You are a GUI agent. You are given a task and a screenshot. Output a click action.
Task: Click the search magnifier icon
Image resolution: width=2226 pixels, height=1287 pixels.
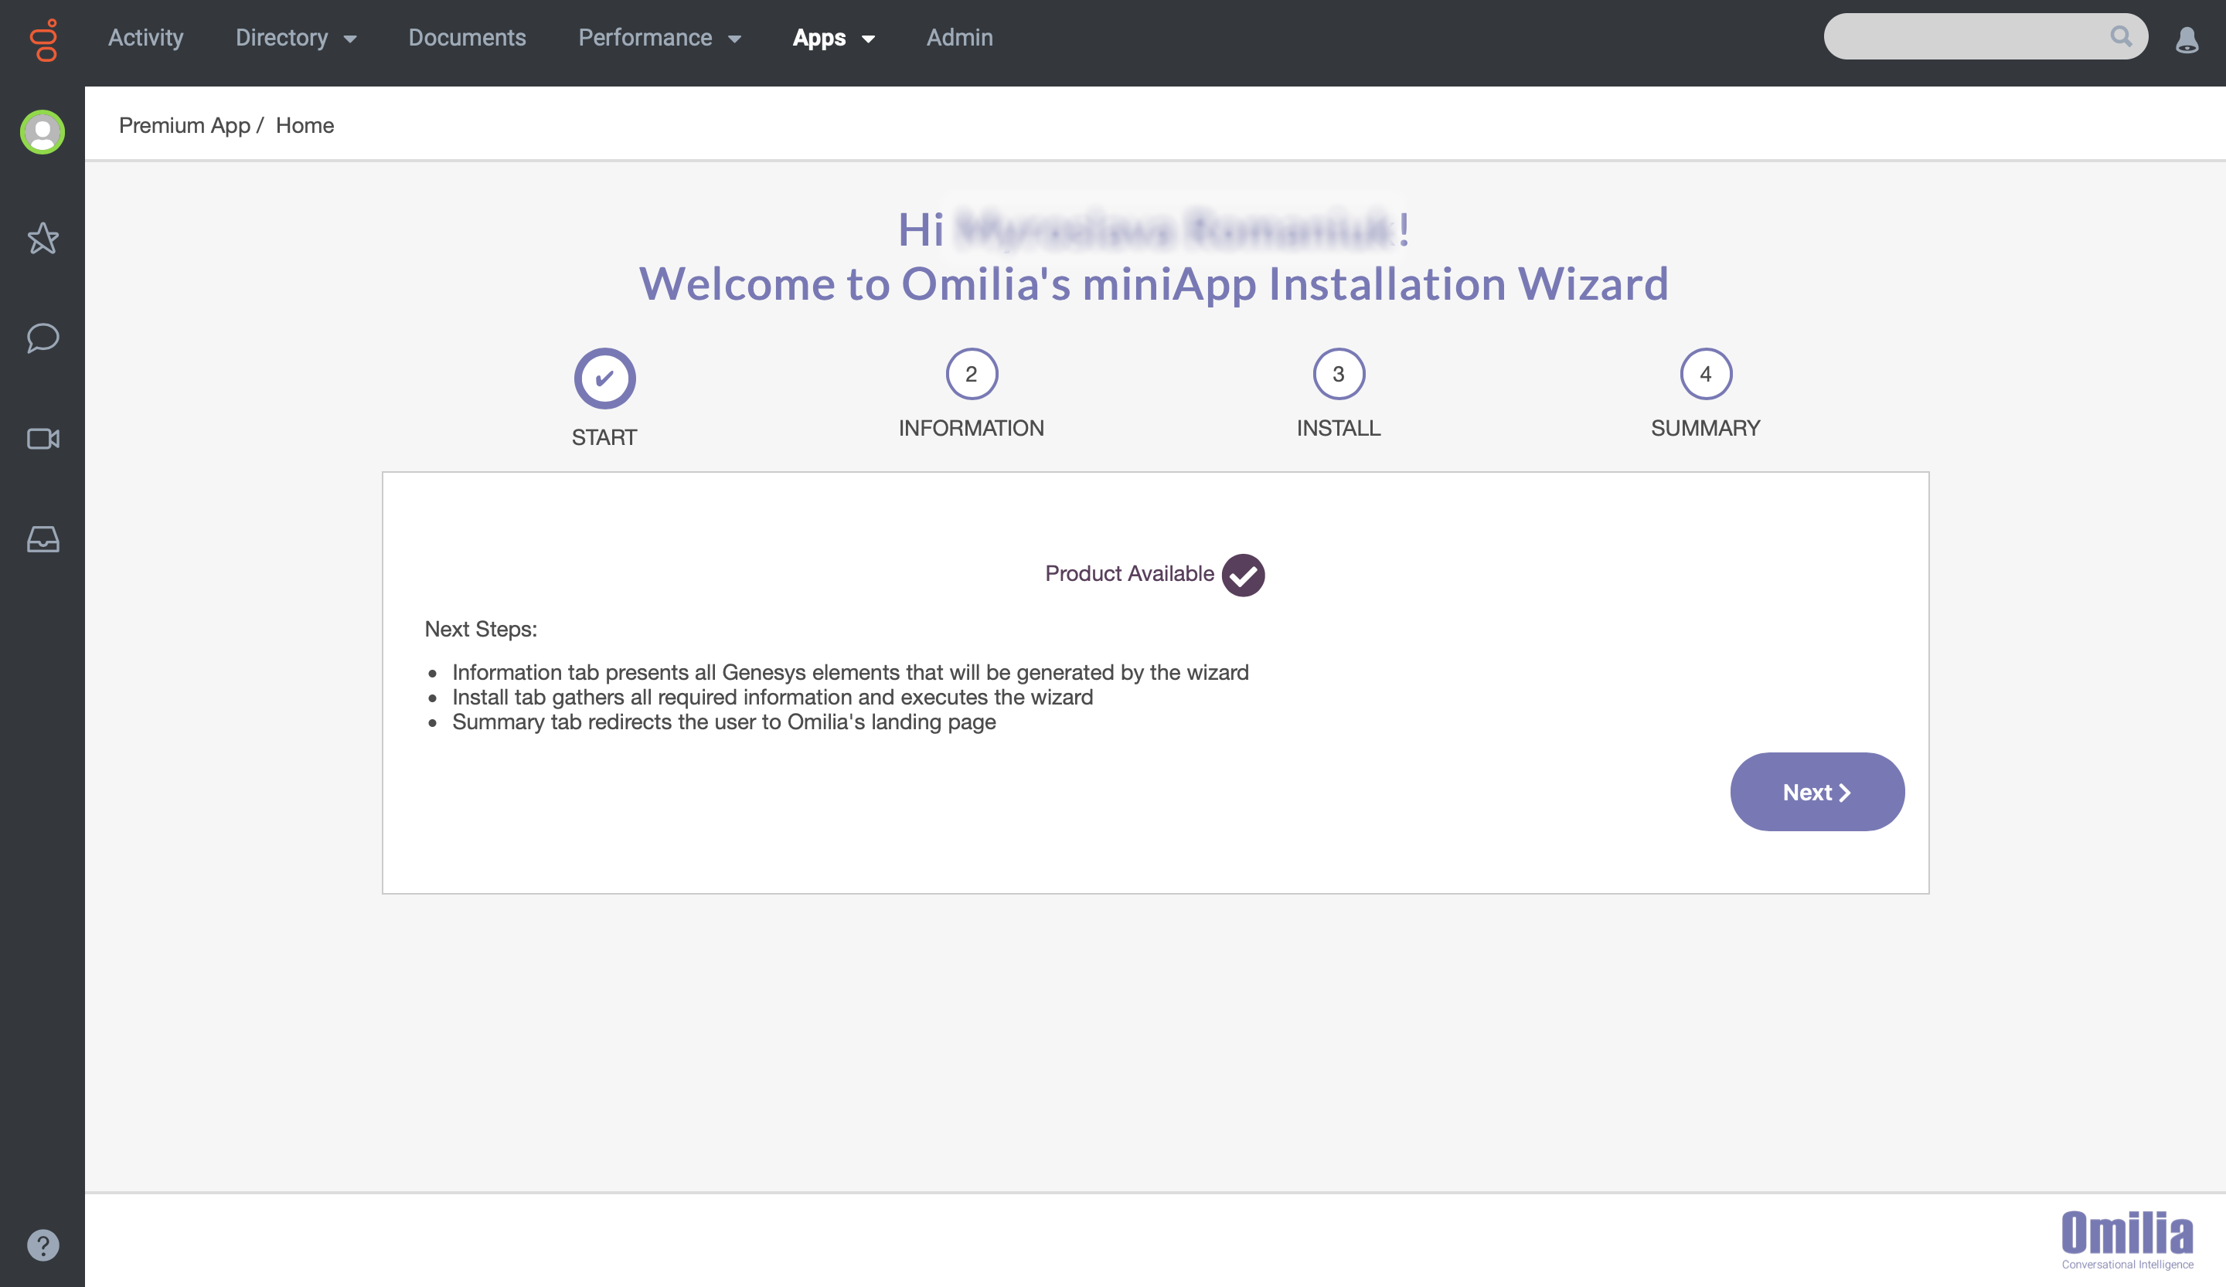(2120, 36)
